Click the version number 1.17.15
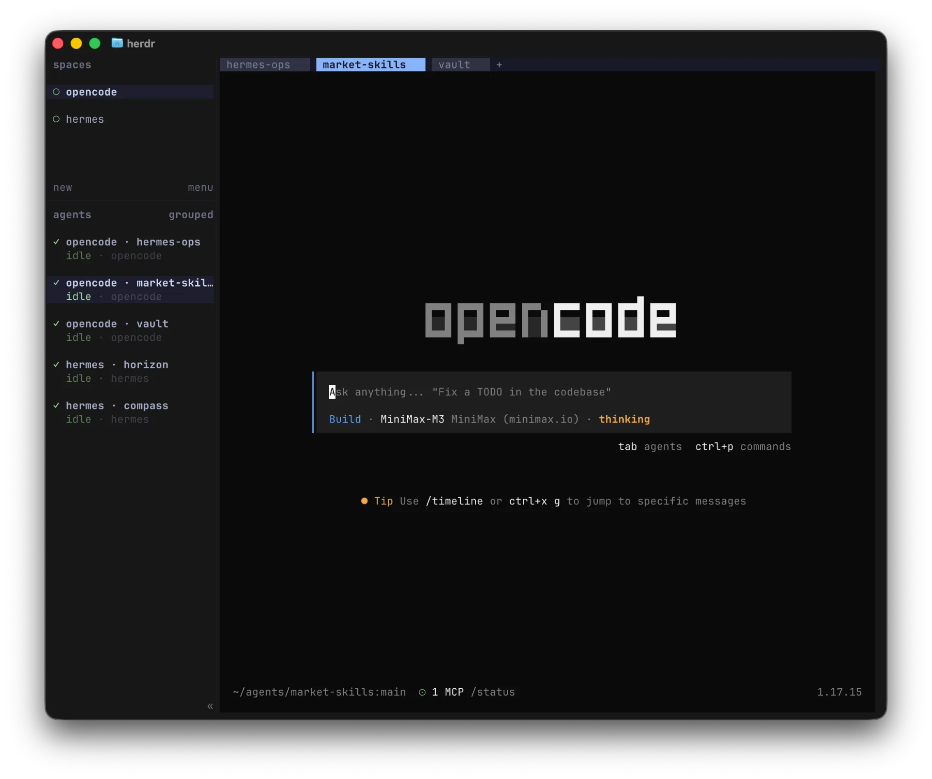The image size is (932, 779). tap(839, 692)
